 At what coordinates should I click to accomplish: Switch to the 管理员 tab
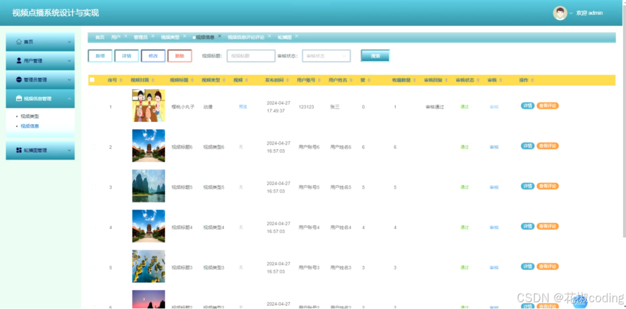pyautogui.click(x=140, y=37)
